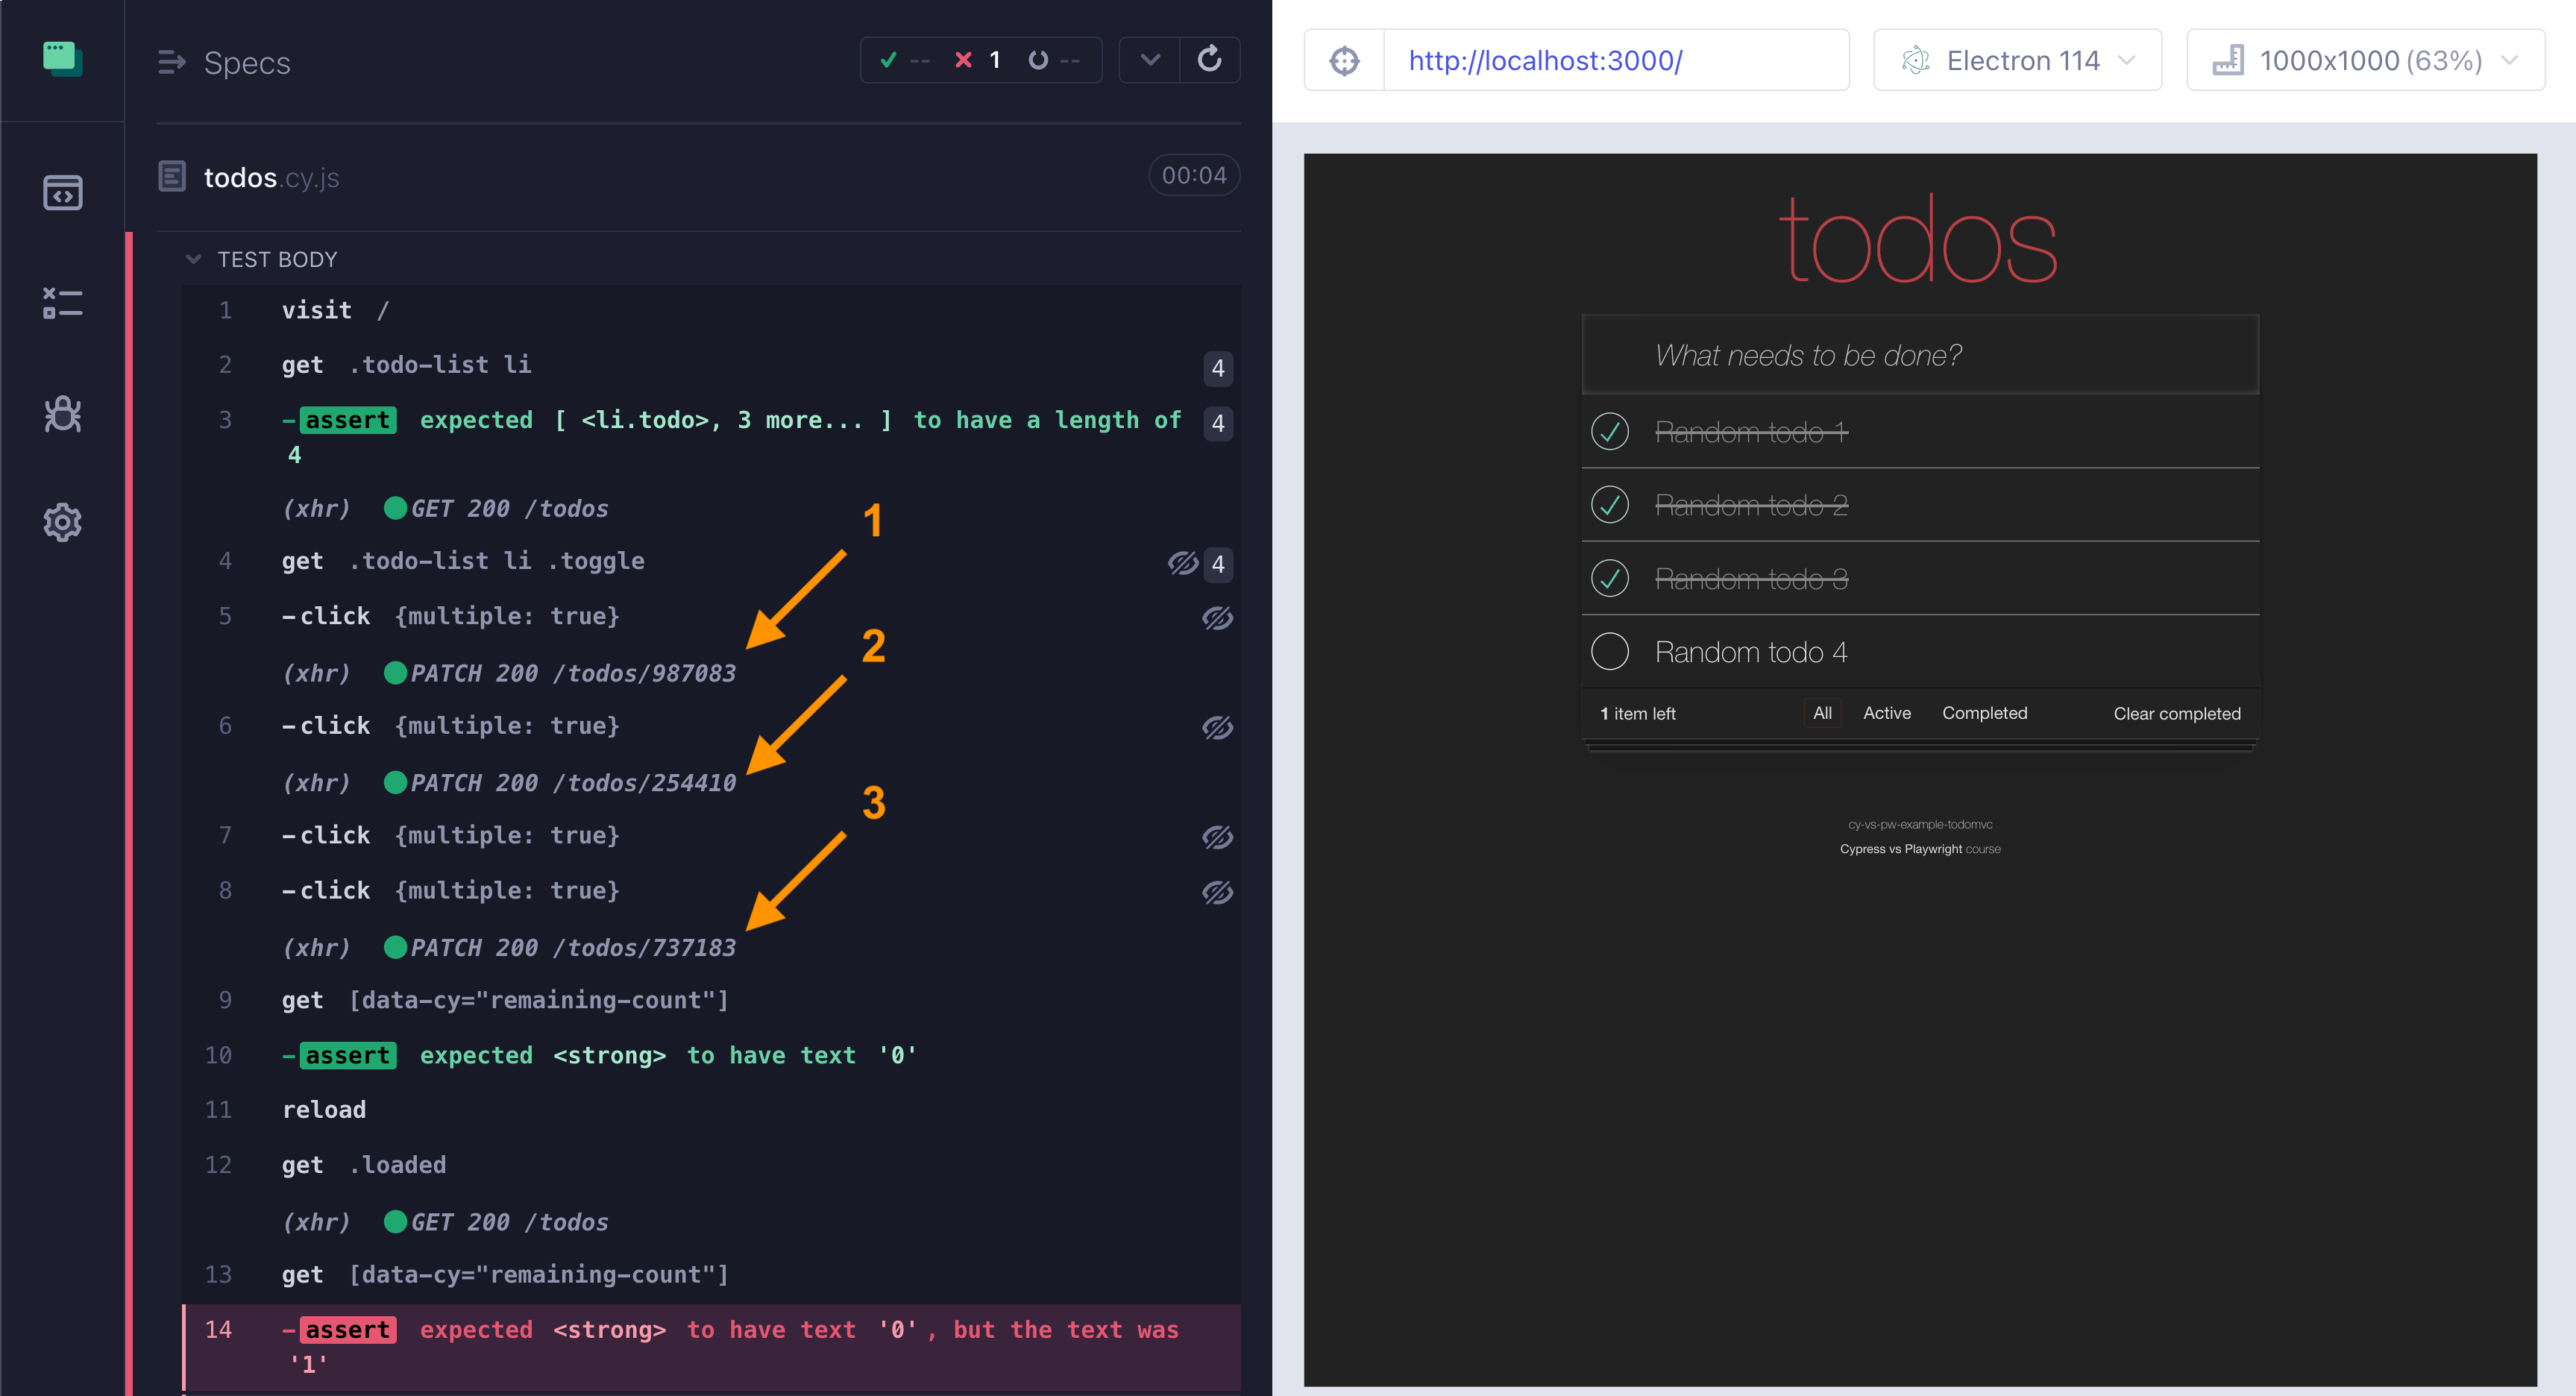Image resolution: width=2576 pixels, height=1396 pixels.
Task: Open the Electron 114 browser dropdown
Action: (x=2017, y=61)
